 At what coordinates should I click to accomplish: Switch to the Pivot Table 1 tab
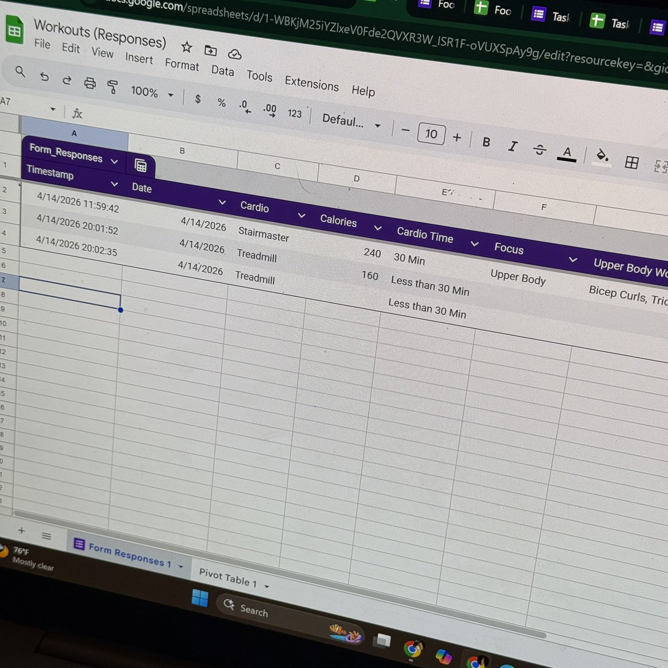coord(228,578)
